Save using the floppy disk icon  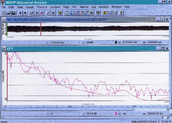pyautogui.click(x=14, y=13)
